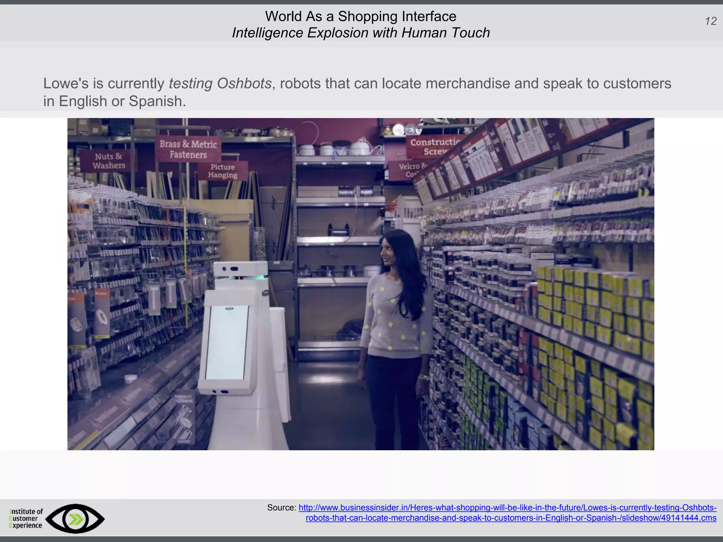Click the Brass & Metric Fasteners sign
Image resolution: width=723 pixels, height=542 pixels.
click(188, 149)
